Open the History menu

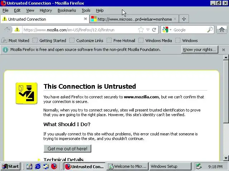[46, 10]
